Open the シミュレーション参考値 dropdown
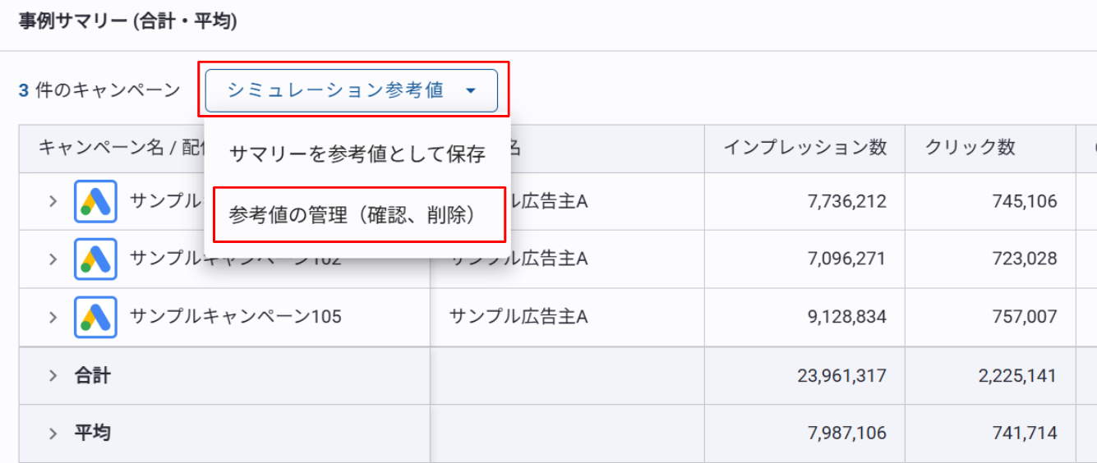 pos(352,90)
